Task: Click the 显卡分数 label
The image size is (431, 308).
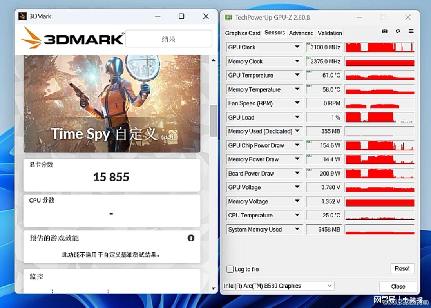Action: 41,165
